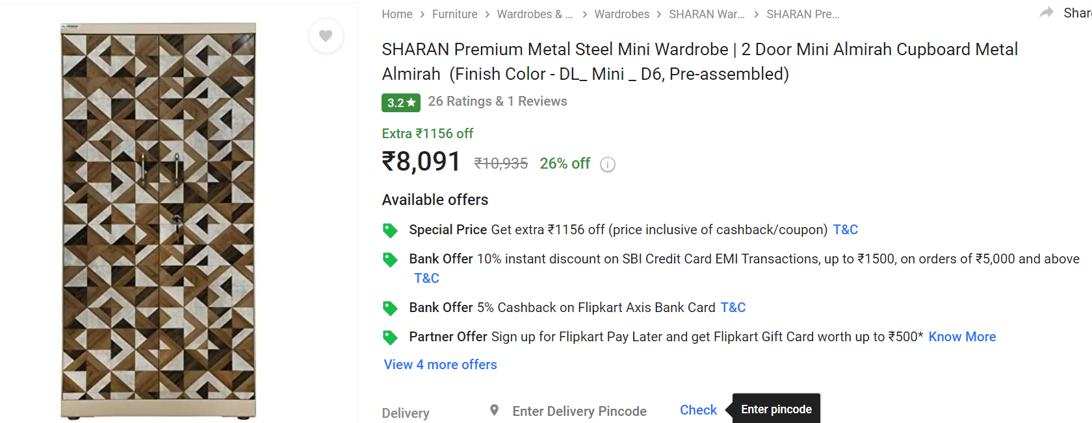Click the 3.2 star rating badge
This screenshot has height=423, width=1092.
click(x=400, y=103)
